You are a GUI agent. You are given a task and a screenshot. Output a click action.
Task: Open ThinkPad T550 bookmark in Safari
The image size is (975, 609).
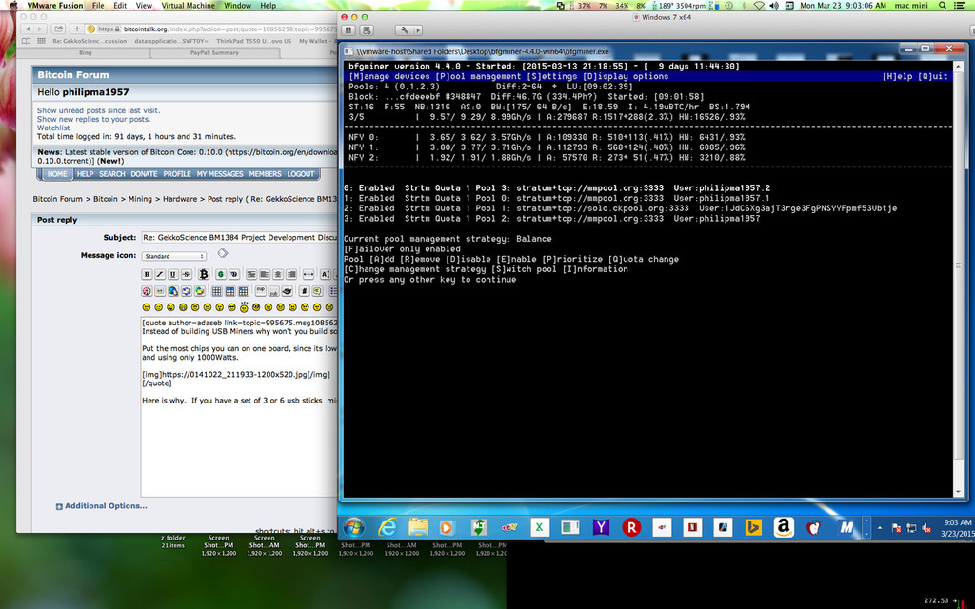(x=253, y=41)
